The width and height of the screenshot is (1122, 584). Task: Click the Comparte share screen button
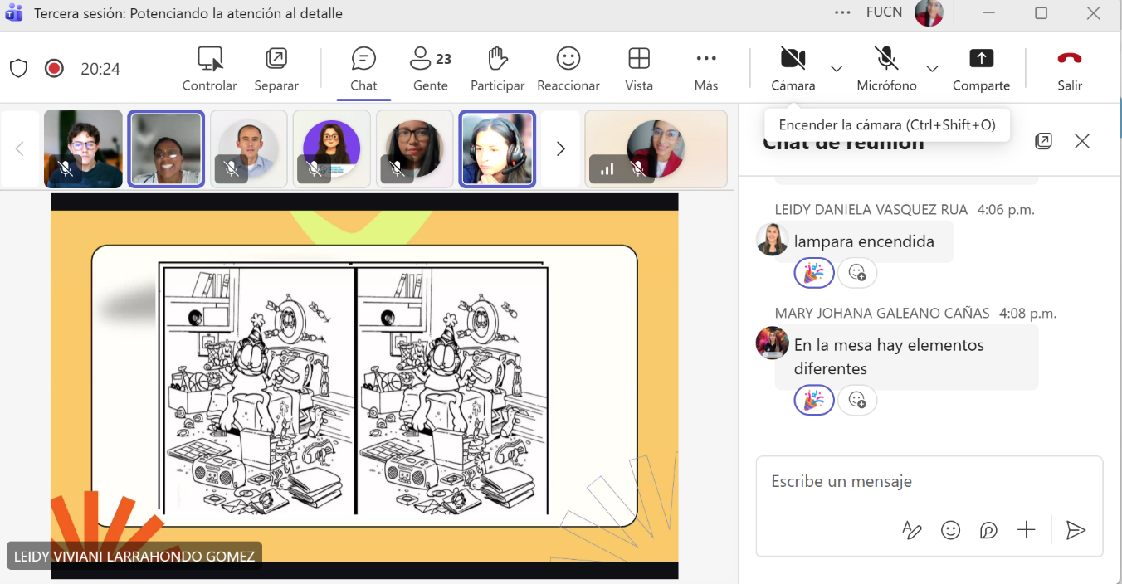[x=981, y=69]
